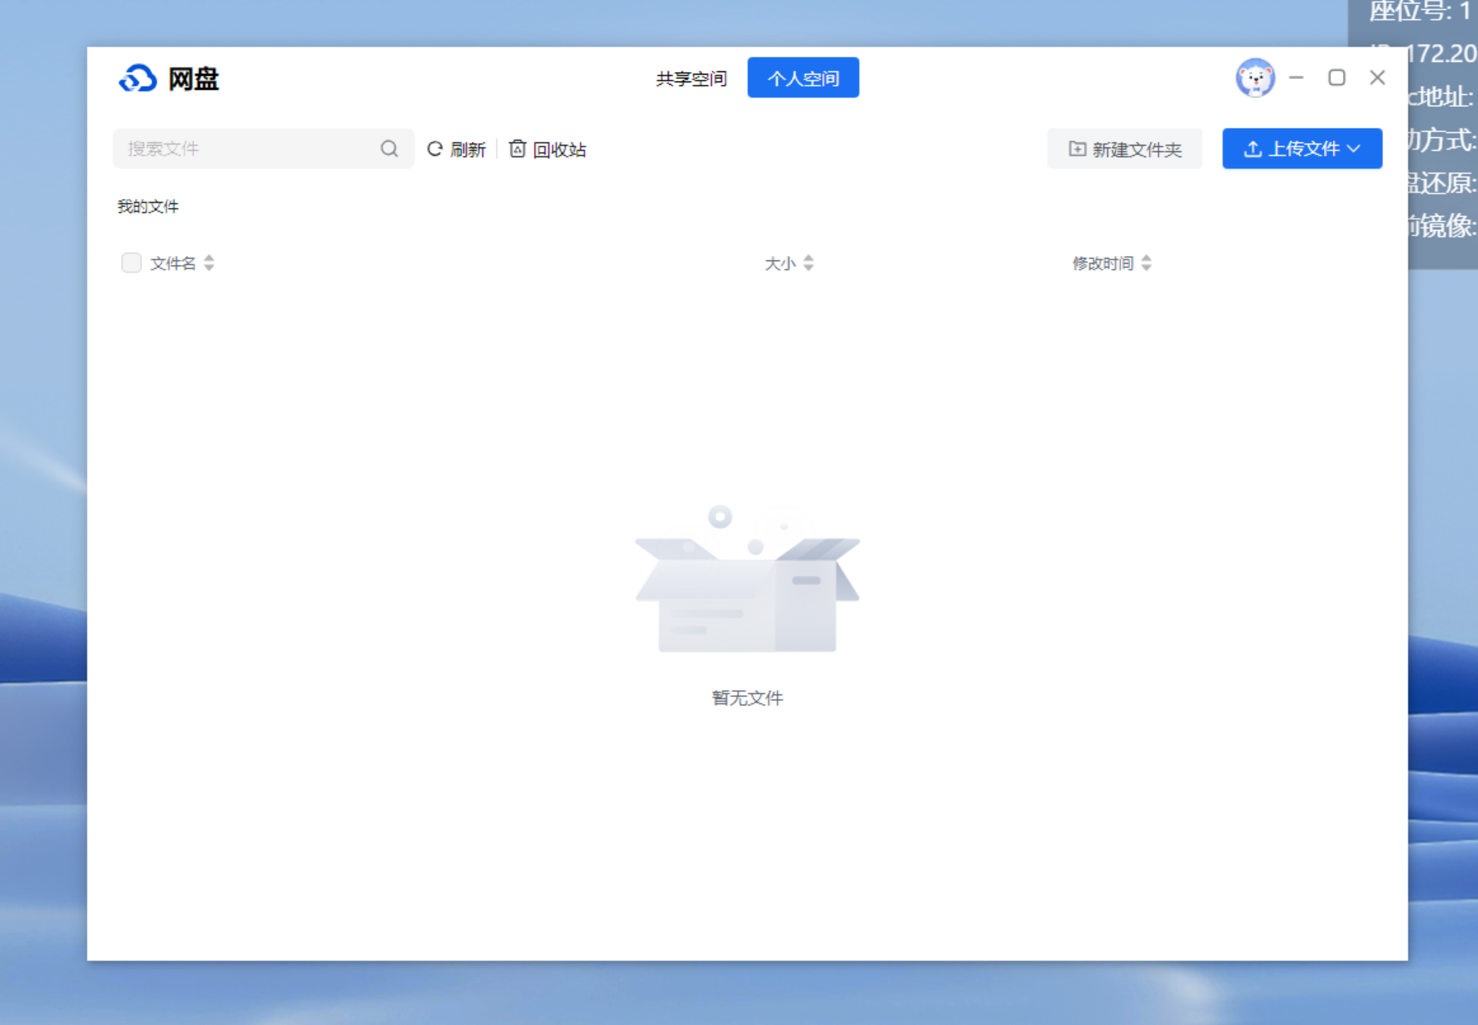Click the refresh icon beside 刷新
Screen dimensions: 1478x1025
point(435,149)
